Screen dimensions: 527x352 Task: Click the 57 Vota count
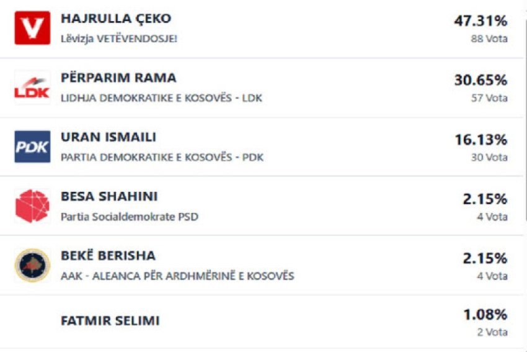coord(489,98)
